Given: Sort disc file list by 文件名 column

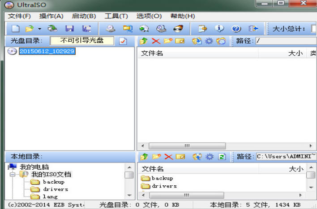Looking at the screenshot, I should point(198,54).
